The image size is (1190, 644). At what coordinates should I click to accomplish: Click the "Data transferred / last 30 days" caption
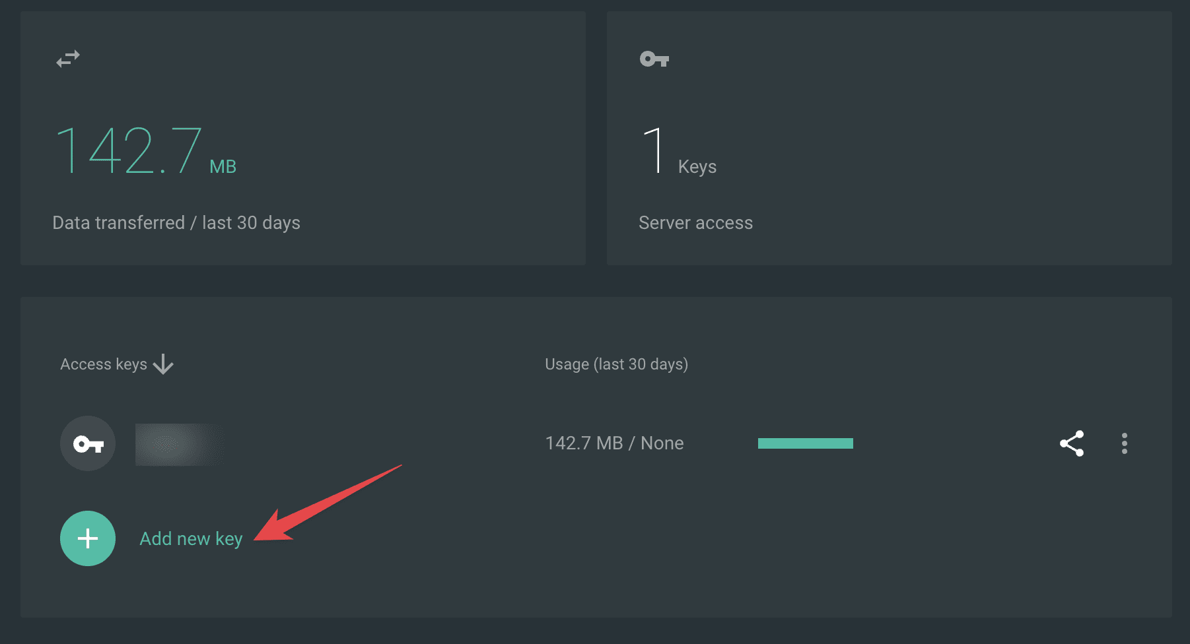(176, 223)
